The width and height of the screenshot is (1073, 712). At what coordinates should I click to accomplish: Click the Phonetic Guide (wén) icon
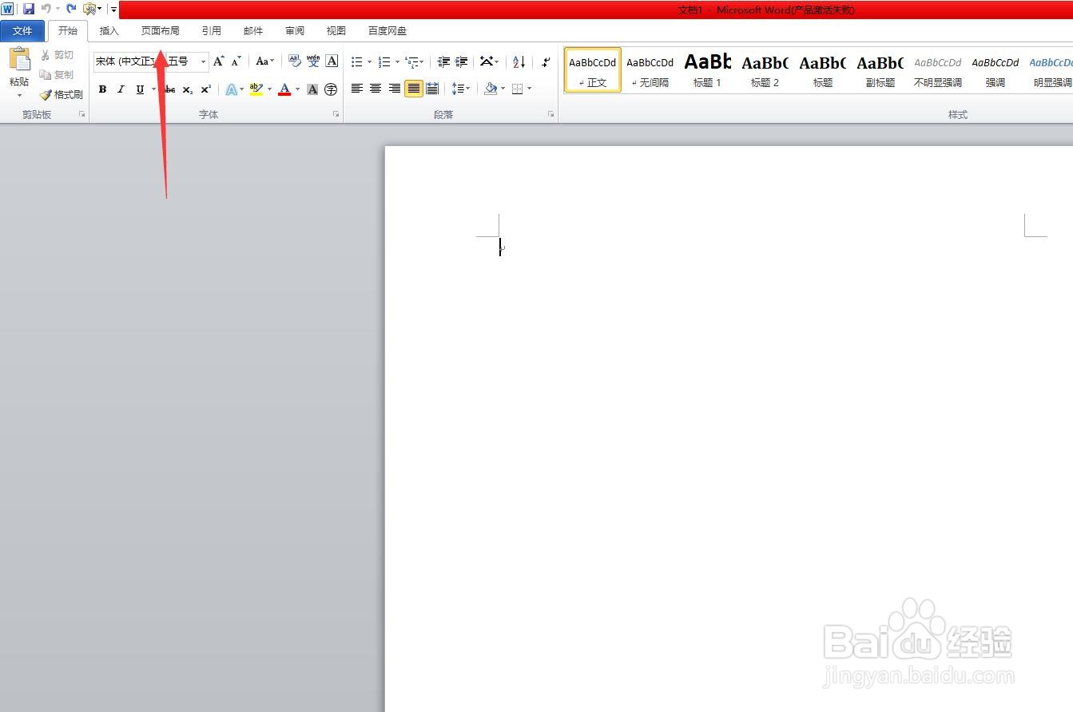coord(313,61)
